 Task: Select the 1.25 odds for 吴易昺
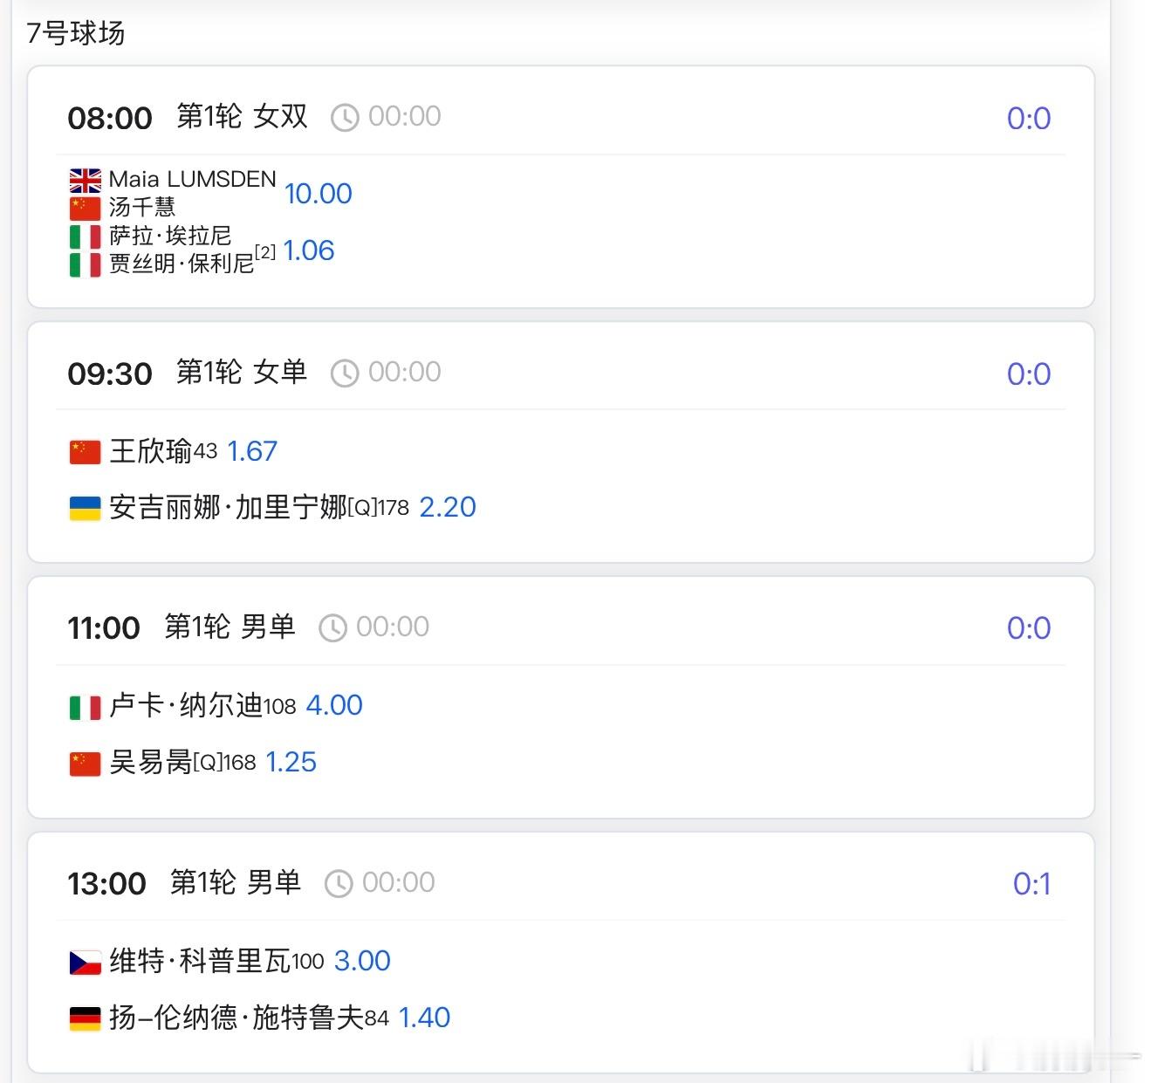(291, 762)
